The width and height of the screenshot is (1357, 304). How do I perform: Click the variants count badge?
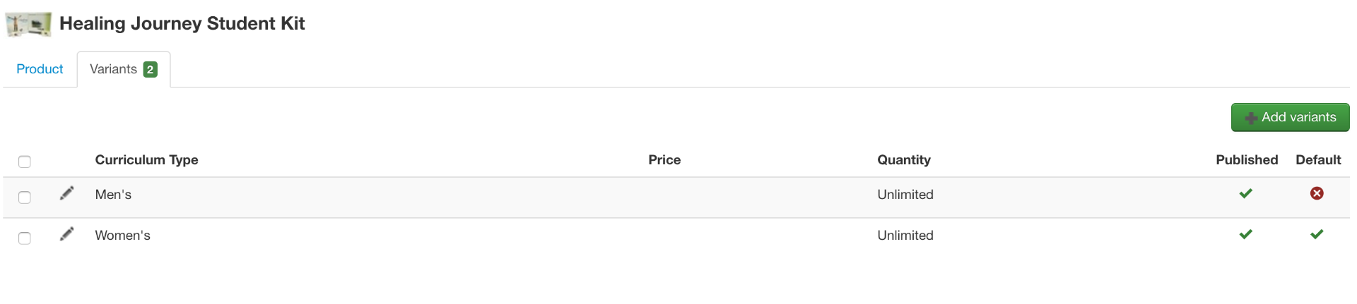tap(150, 69)
